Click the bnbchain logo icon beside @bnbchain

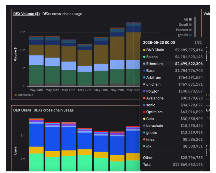coord(16,95)
